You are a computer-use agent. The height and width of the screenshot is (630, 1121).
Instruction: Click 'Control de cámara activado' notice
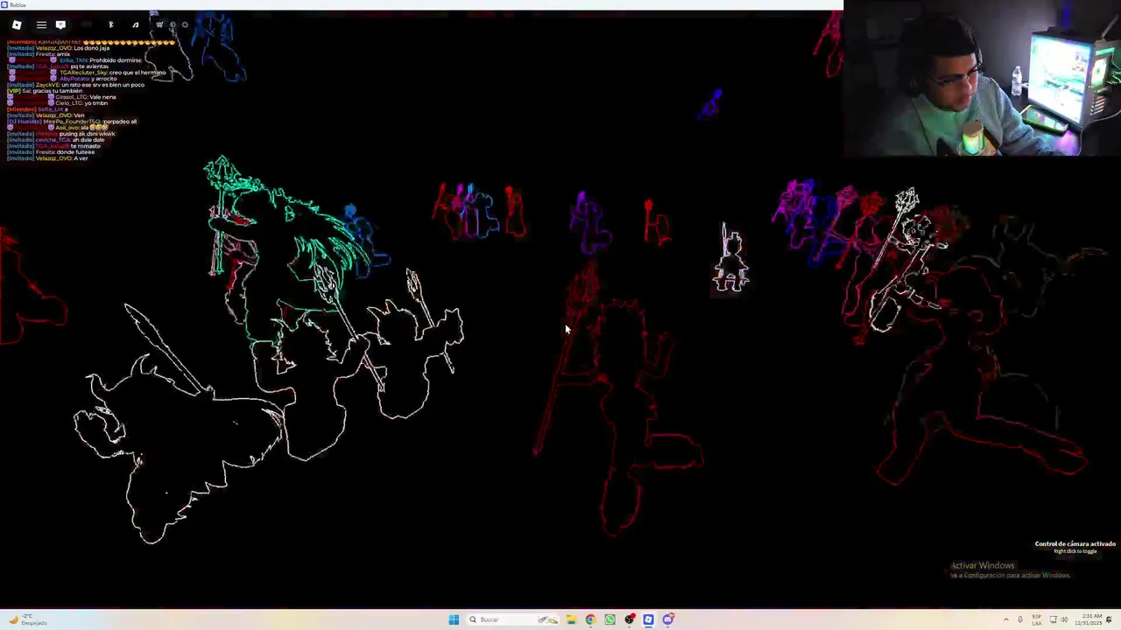(x=1075, y=543)
